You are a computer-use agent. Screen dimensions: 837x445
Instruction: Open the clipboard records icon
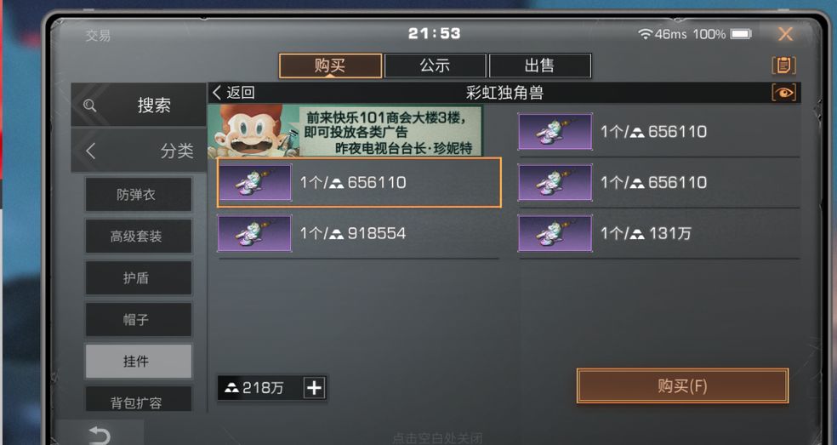[x=783, y=66]
